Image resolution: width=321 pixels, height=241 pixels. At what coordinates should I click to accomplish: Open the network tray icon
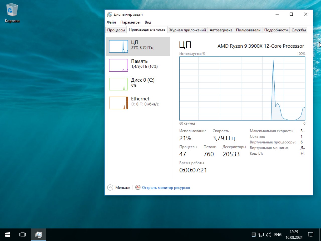click(261, 235)
